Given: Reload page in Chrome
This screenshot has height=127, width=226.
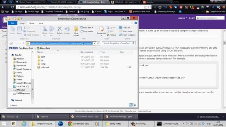Looking at the screenshot, I should click(13, 7).
